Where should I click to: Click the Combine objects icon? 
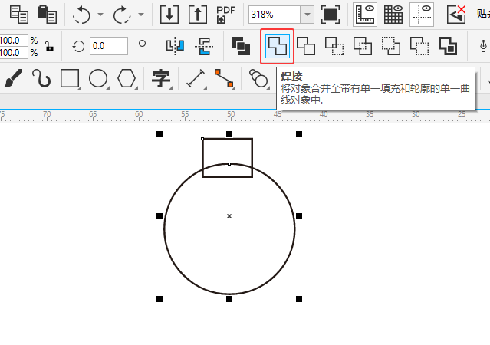pos(241,46)
